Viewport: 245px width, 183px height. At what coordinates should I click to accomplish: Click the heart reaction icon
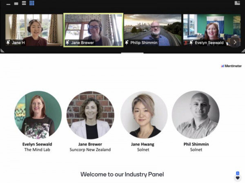tap(238, 178)
